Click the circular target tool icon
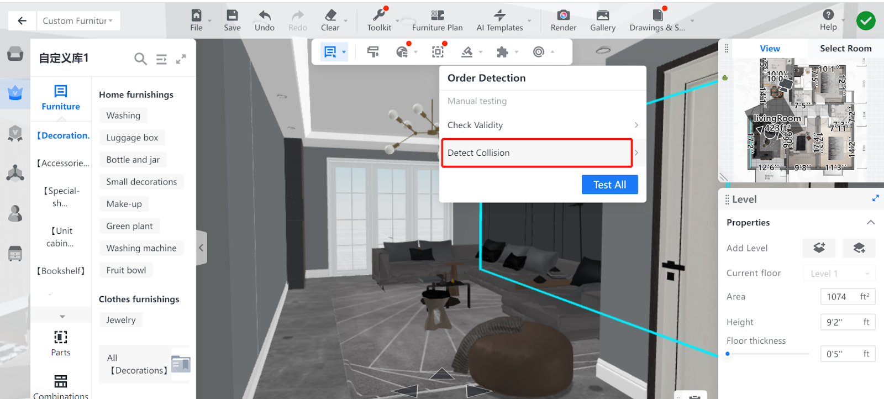 (539, 52)
